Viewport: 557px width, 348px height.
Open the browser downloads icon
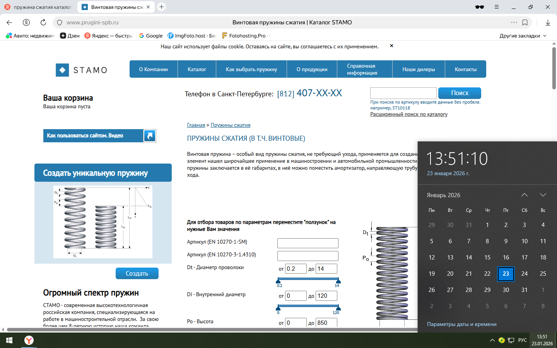pos(548,22)
